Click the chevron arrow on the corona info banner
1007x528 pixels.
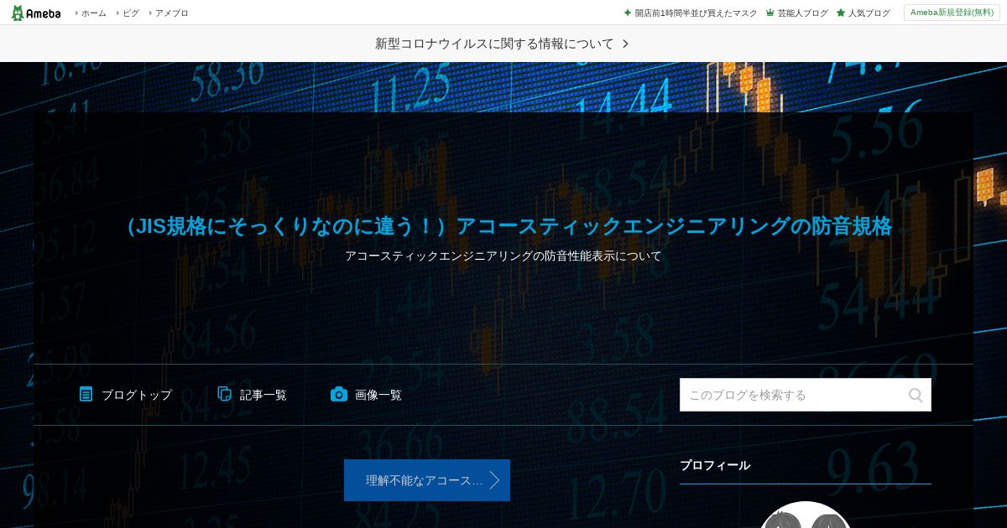625,44
